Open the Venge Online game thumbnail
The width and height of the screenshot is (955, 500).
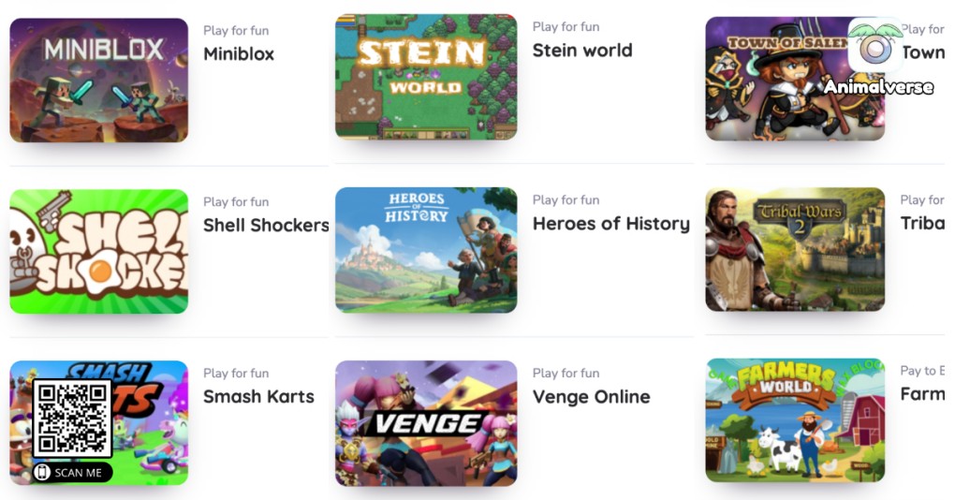(x=426, y=423)
